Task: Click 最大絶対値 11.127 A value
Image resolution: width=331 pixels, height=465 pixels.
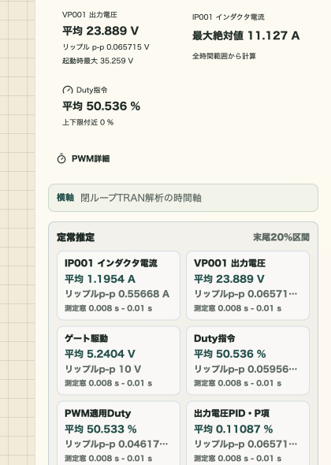Action: point(246,35)
